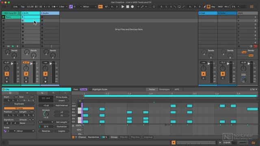The height and width of the screenshot is (146, 260).
Task: Adjust track 1 Send A knob
Action: point(7,52)
